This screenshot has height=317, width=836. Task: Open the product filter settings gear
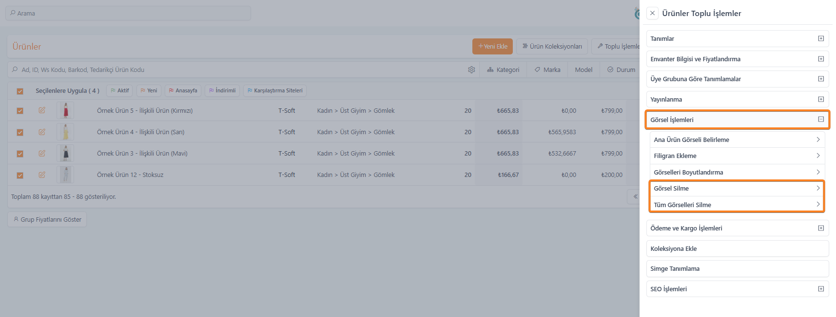(x=471, y=70)
